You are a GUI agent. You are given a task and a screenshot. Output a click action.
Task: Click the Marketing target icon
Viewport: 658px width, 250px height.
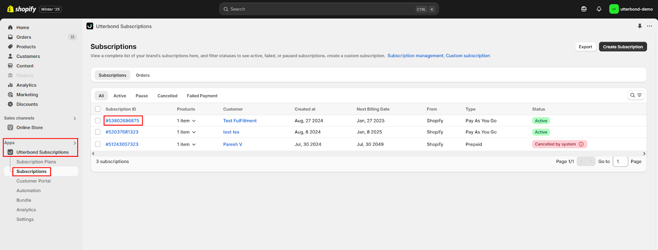[x=10, y=95]
